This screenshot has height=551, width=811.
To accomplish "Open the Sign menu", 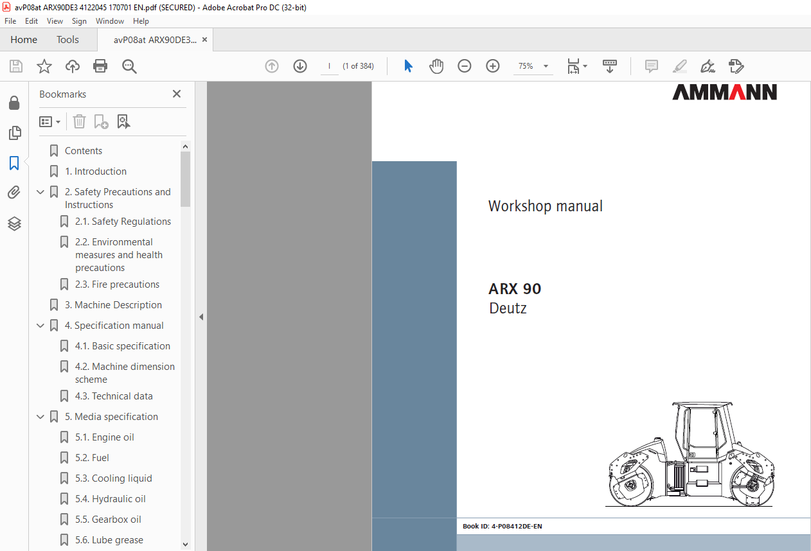I will coord(79,21).
